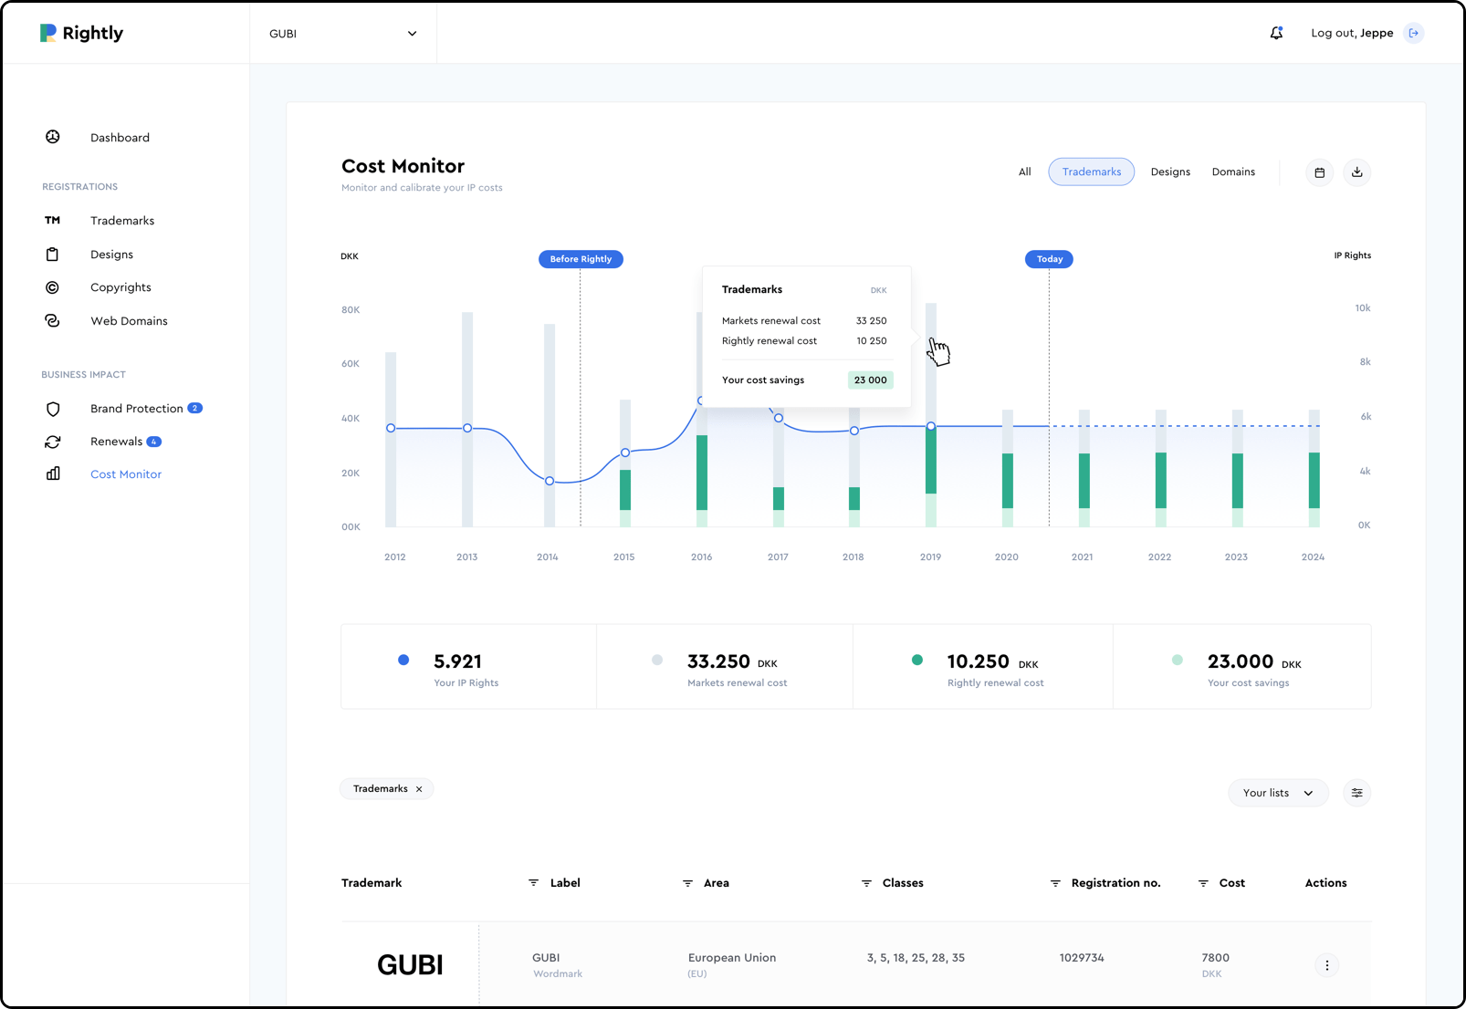The width and height of the screenshot is (1466, 1009).
Task: Click filter icon beside Registration no.
Action: [1055, 883]
